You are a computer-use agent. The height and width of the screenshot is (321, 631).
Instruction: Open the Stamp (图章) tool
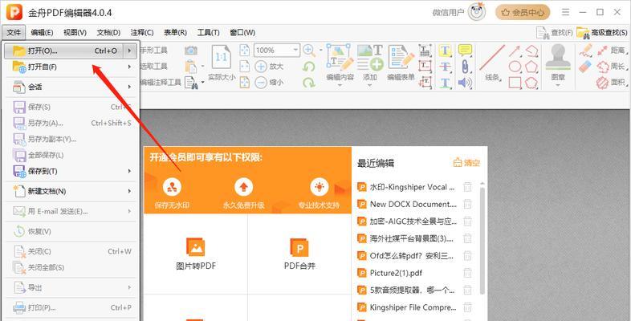[558, 63]
